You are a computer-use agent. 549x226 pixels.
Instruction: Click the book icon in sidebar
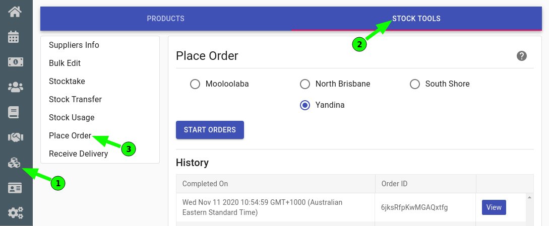(x=14, y=112)
